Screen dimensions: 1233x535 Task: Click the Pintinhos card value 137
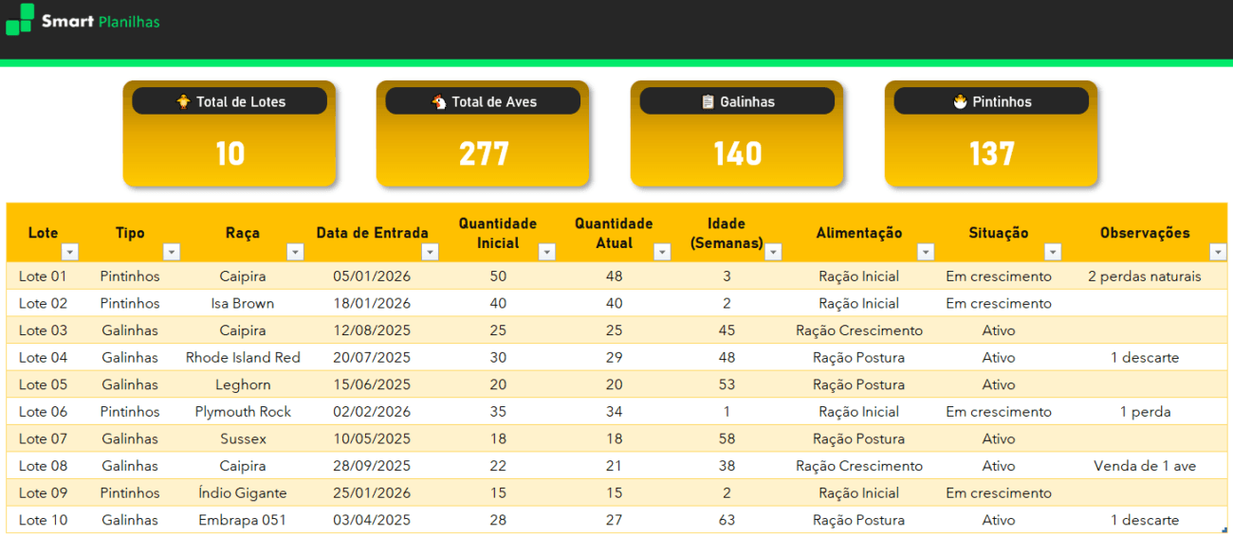click(x=992, y=153)
